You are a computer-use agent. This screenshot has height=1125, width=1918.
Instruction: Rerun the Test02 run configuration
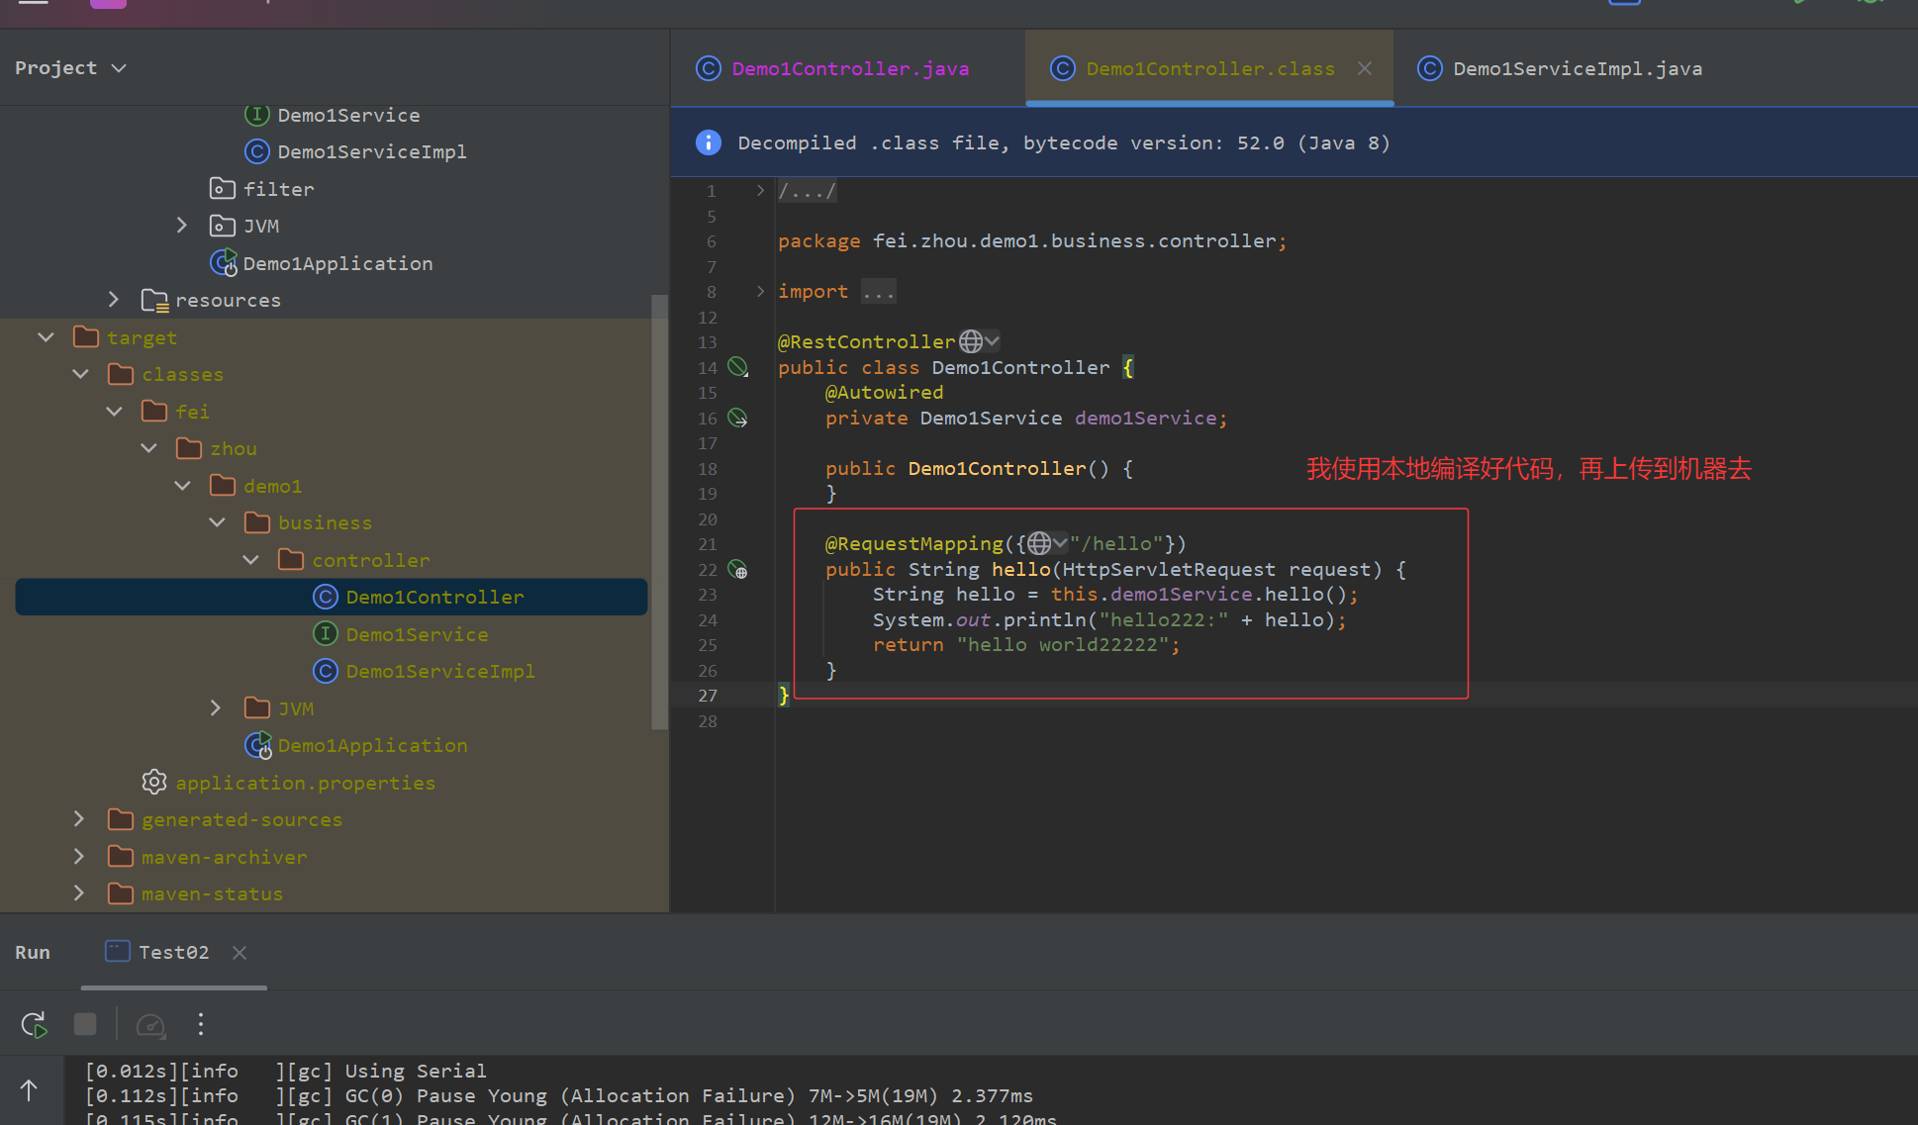point(33,1024)
